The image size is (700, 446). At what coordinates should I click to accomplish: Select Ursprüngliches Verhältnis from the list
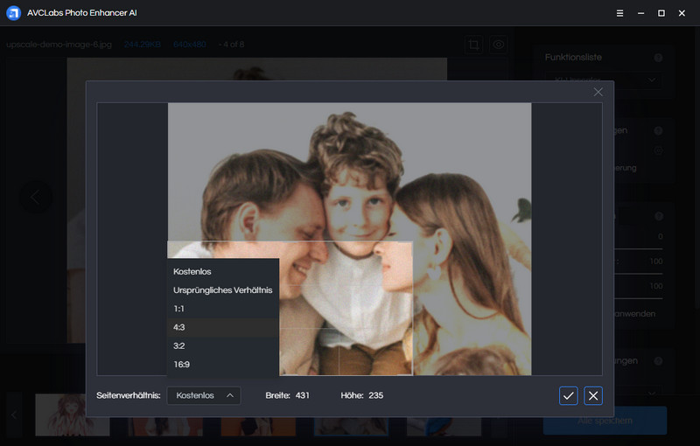coord(223,290)
